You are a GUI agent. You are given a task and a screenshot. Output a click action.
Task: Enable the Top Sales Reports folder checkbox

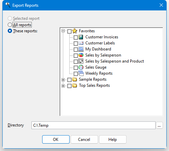[69, 86]
